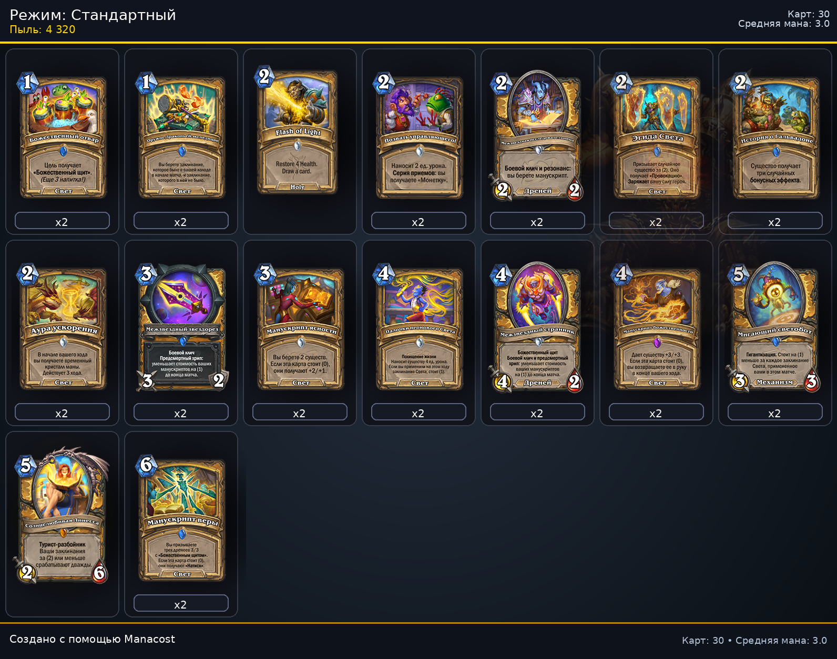Click the x2 badge under Божественный отвар
Screen dimensions: 837x659
point(62,221)
